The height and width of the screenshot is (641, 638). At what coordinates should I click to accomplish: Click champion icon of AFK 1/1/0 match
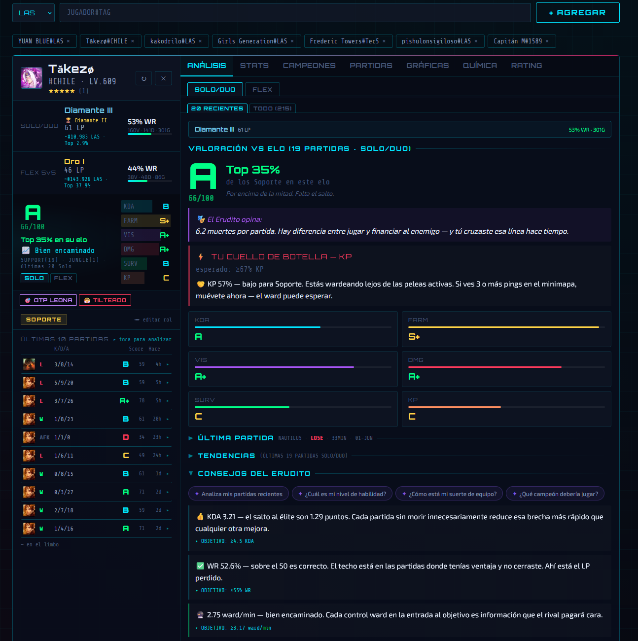[29, 437]
